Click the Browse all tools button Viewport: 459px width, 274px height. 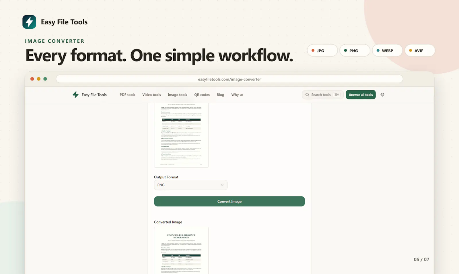[x=361, y=95]
